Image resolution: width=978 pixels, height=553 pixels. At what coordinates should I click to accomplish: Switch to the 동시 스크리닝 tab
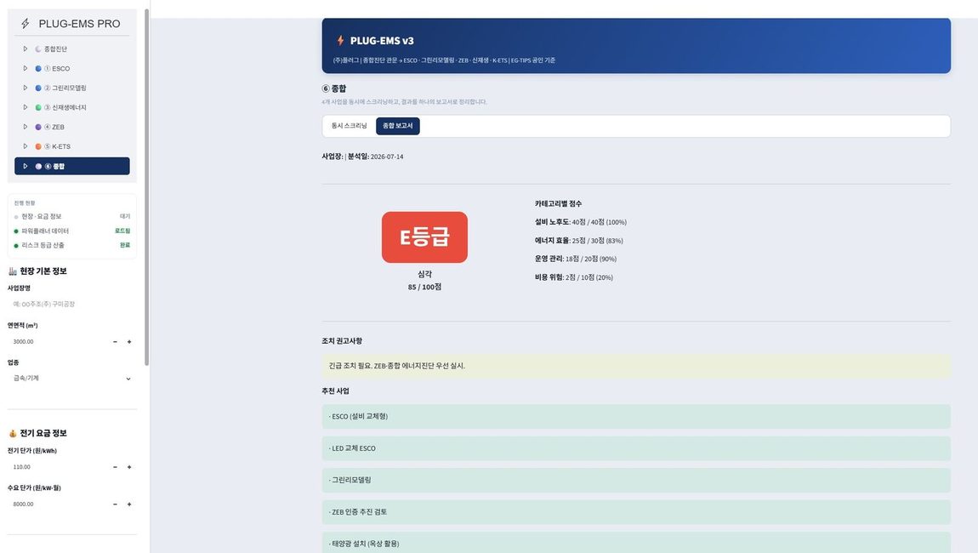click(x=349, y=126)
